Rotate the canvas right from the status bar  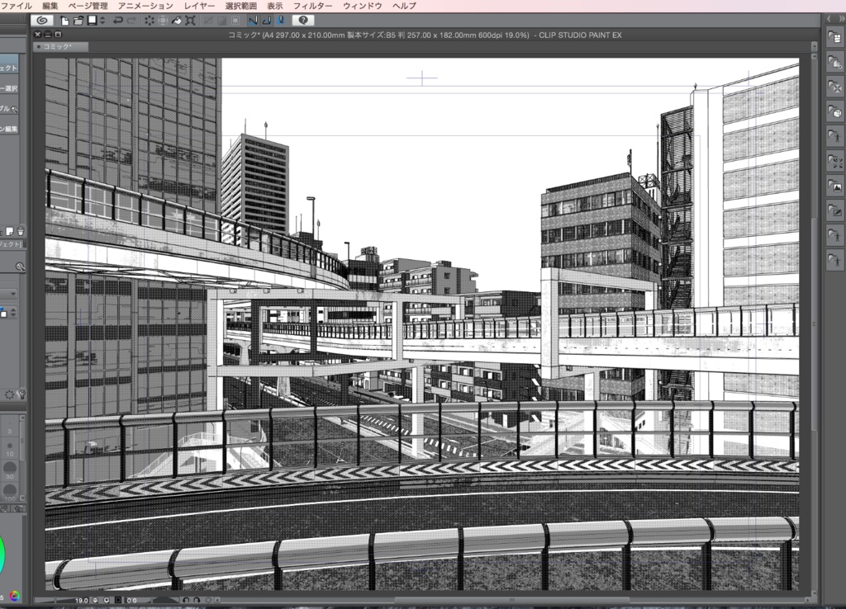click(x=197, y=600)
